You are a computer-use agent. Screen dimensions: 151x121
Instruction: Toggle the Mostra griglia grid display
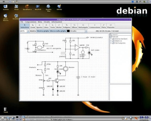click(x=43, y=31)
